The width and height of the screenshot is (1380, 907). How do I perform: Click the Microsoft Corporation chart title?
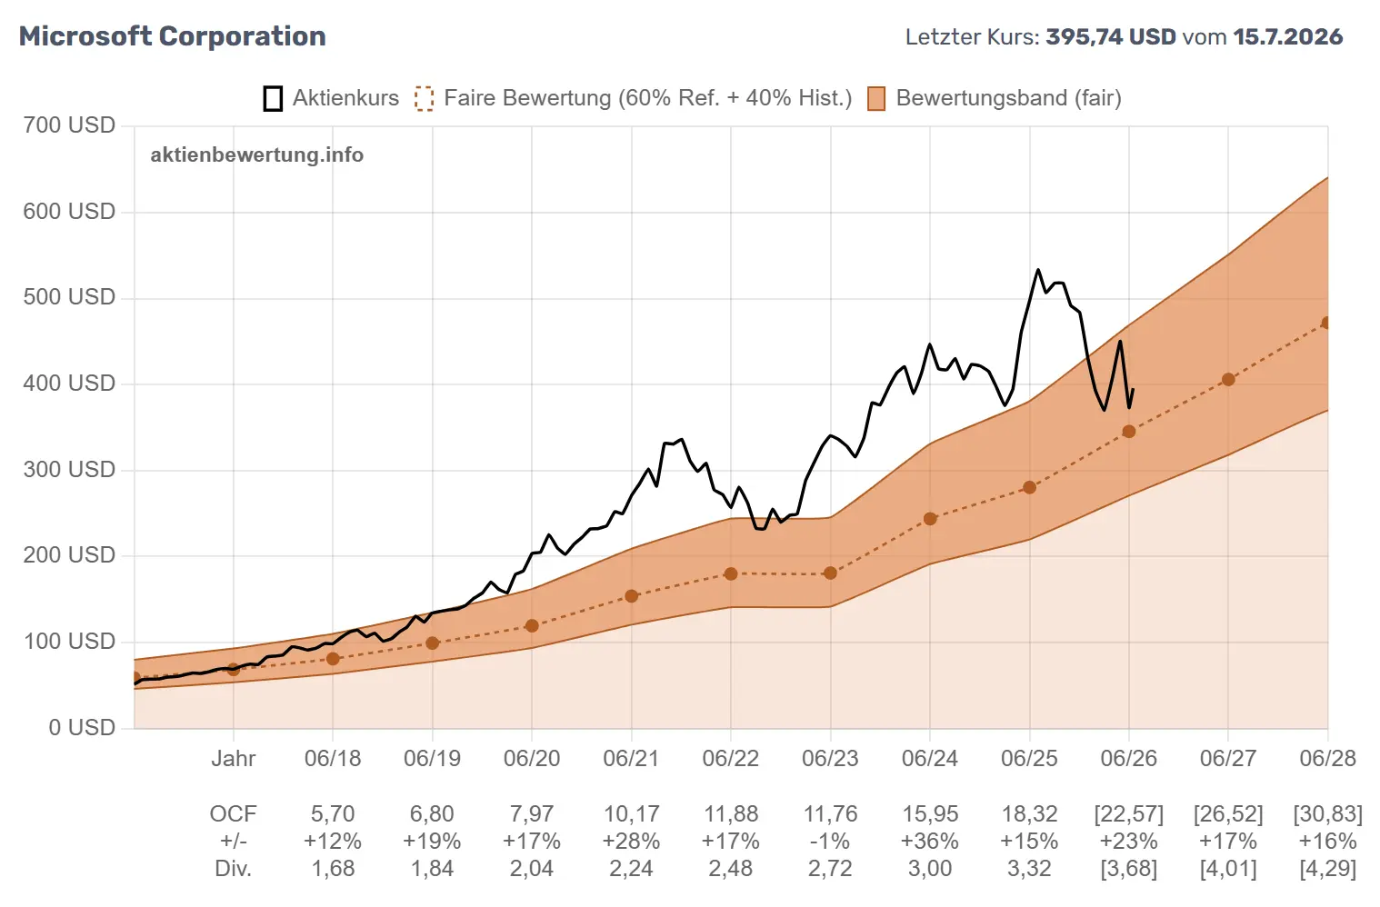click(x=173, y=36)
